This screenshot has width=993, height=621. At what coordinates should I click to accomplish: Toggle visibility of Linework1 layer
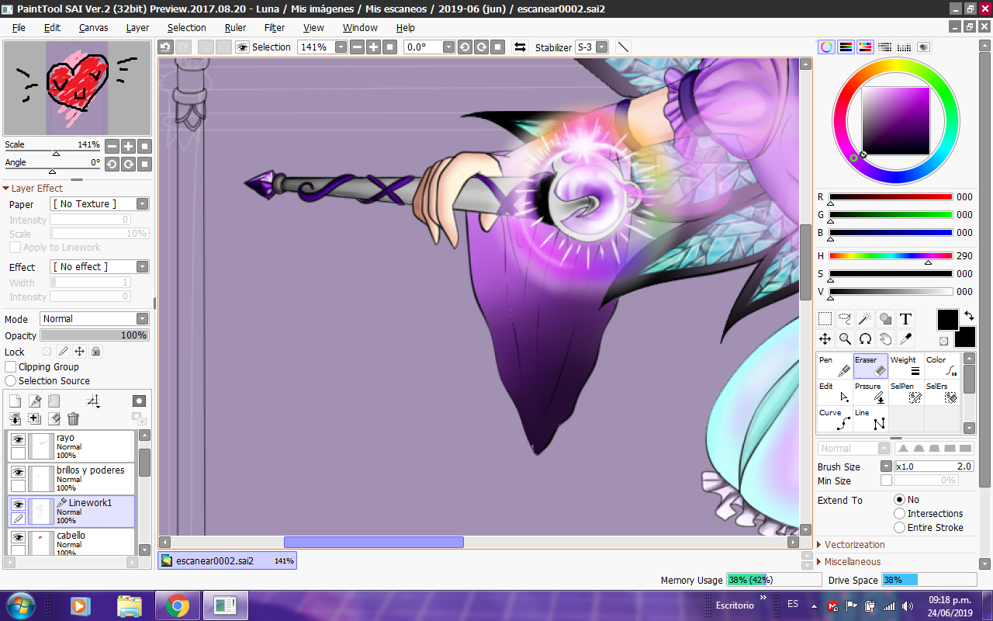point(18,505)
